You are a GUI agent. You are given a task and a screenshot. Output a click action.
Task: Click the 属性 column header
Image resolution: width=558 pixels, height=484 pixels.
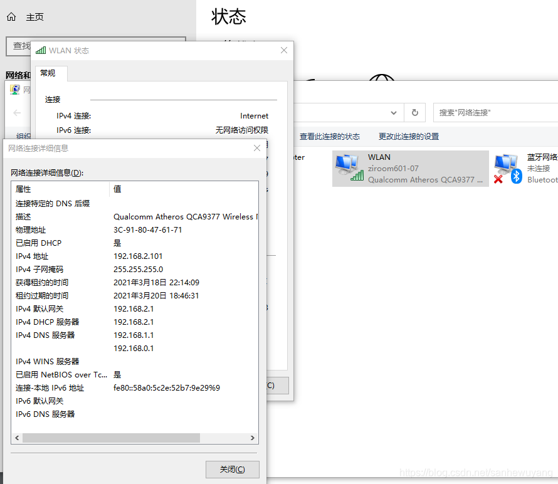pos(60,189)
